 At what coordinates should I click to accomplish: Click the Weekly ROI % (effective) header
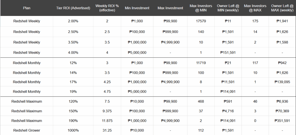coord(107,8)
